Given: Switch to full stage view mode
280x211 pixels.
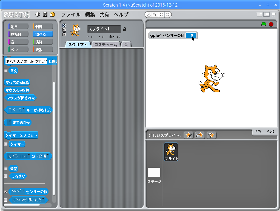Looking at the screenshot, I should click(266, 15).
